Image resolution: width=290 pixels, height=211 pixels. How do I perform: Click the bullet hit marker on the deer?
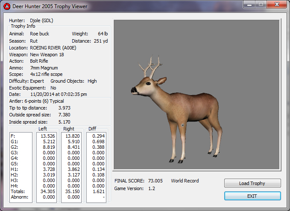[182, 125]
